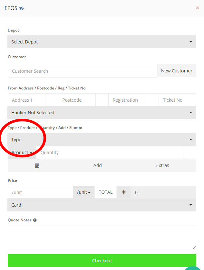The image size is (204, 270).
Task: Click into the Postcode field
Action: [x=77, y=100]
